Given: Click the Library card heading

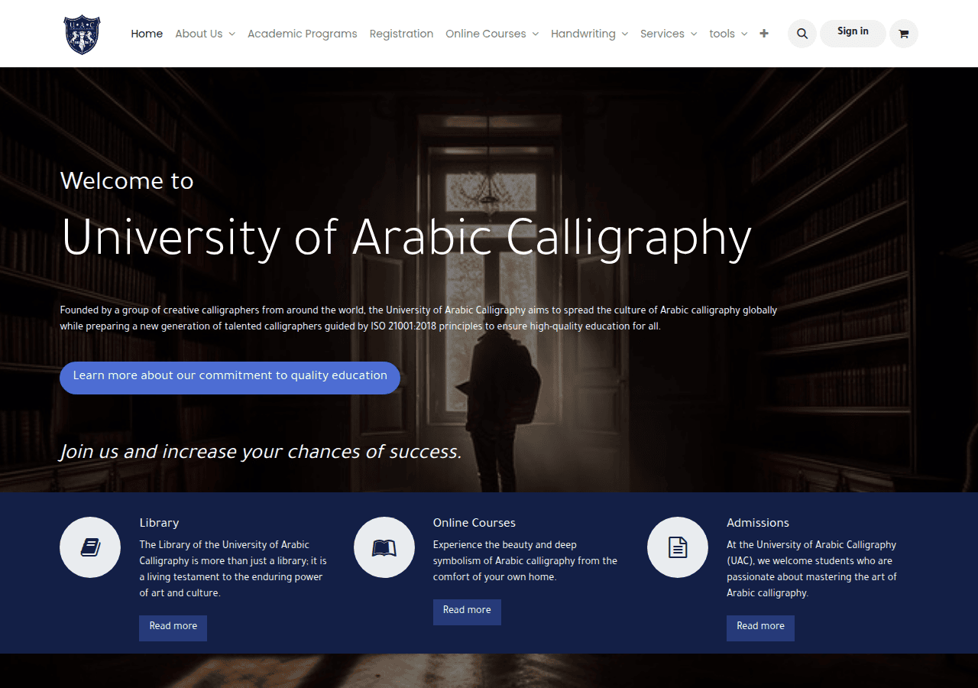Looking at the screenshot, I should pyautogui.click(x=159, y=523).
